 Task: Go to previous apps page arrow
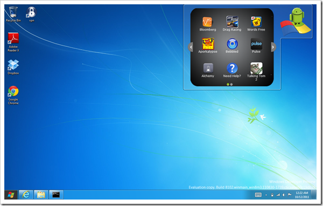point(191,47)
